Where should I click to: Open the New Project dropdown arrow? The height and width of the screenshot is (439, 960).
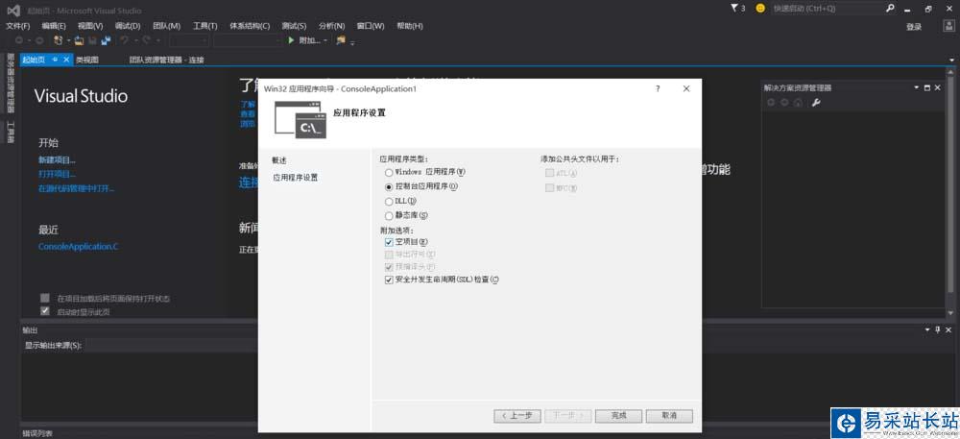coord(68,40)
